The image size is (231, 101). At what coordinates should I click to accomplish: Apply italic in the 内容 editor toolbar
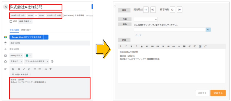tap(126, 46)
